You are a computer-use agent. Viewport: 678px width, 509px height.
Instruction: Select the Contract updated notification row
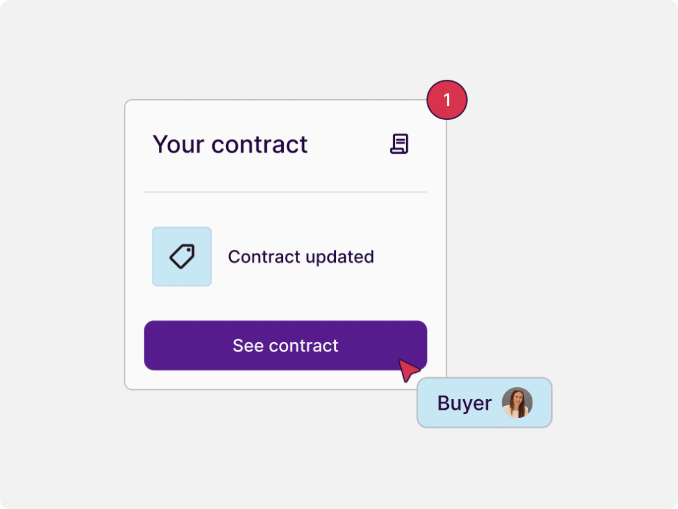(x=286, y=257)
